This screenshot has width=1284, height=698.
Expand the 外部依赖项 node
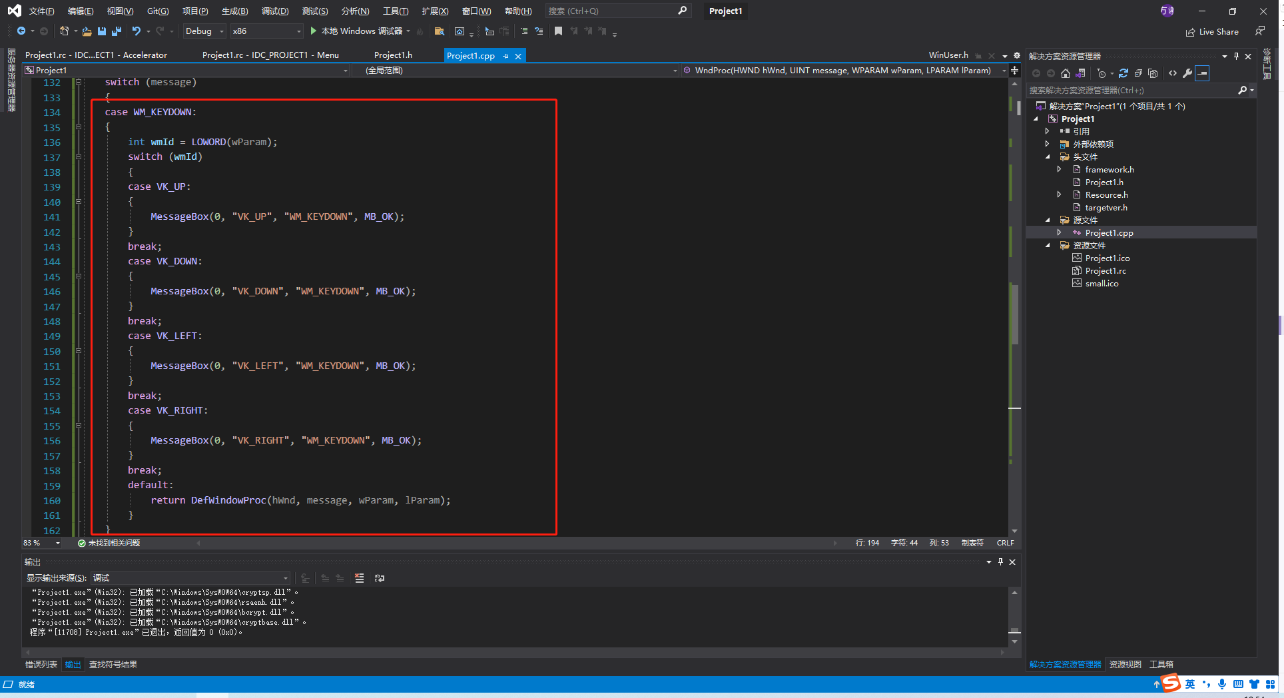[x=1048, y=145]
